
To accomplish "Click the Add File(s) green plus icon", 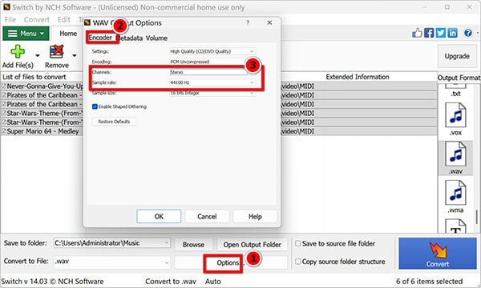I will coord(18,51).
